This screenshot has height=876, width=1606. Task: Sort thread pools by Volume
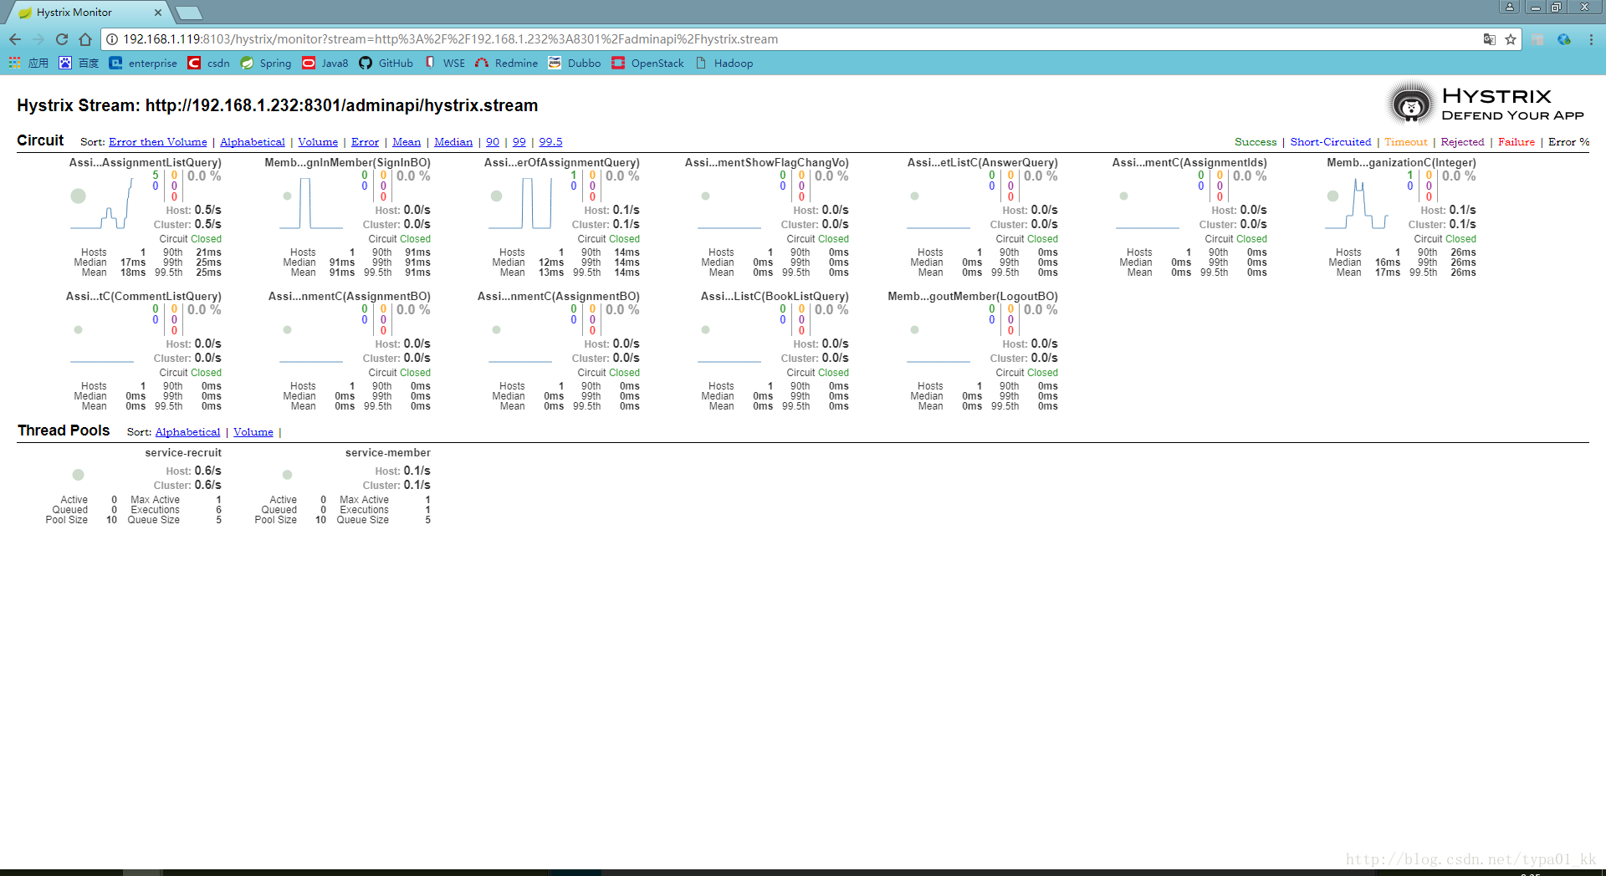[x=253, y=432]
